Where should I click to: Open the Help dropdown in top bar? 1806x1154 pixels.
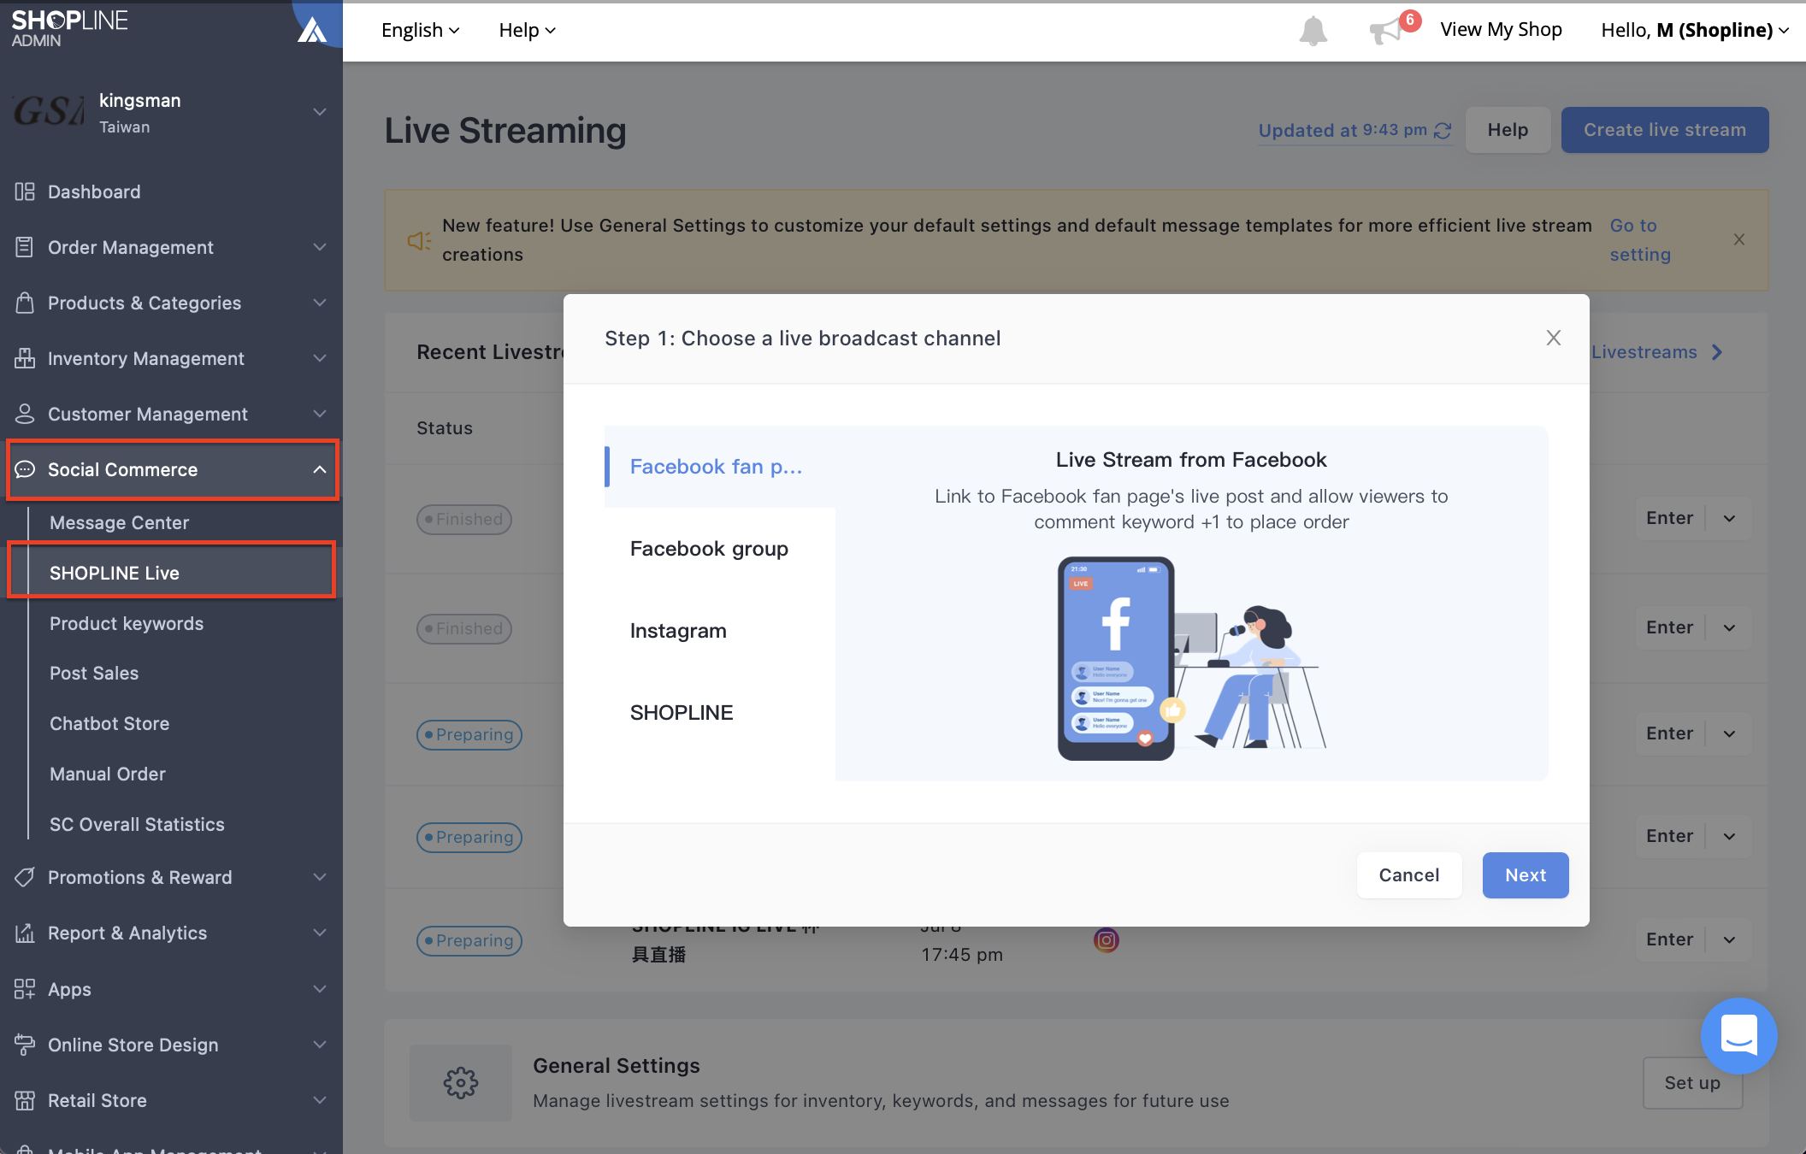527,30
